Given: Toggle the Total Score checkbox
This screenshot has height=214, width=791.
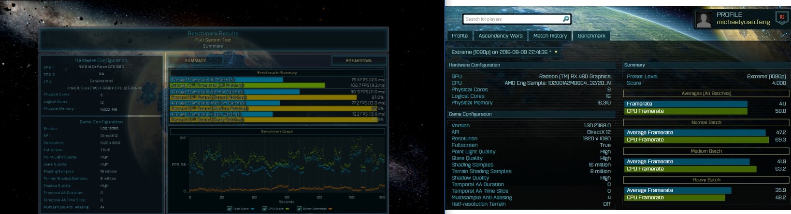Looking at the screenshot, I should tap(229, 209).
